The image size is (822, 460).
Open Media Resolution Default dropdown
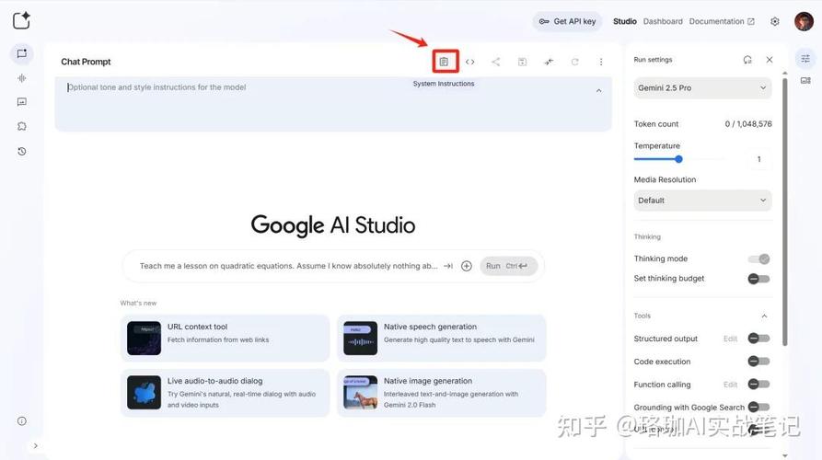click(x=702, y=201)
